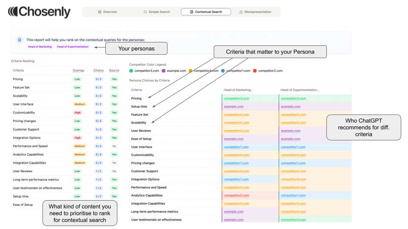Sort by the Choice column header

click(98, 70)
